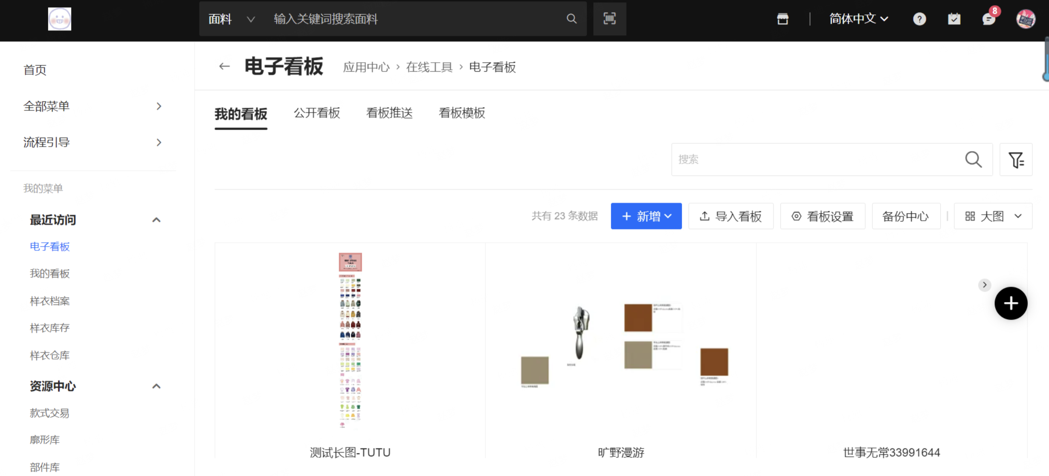Image resolution: width=1049 pixels, height=476 pixels.
Task: Open the store shop icon
Action: 782,19
